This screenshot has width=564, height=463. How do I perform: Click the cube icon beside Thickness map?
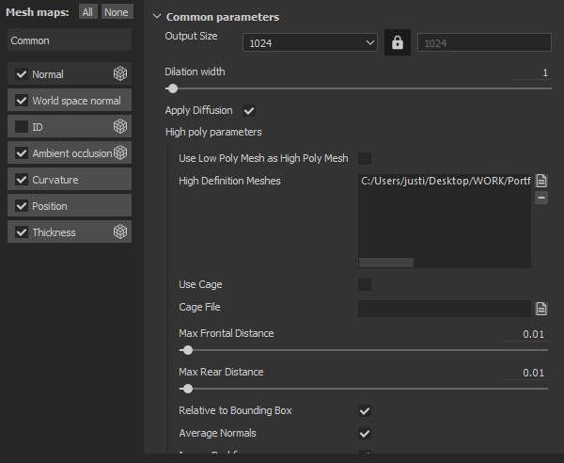coord(120,232)
